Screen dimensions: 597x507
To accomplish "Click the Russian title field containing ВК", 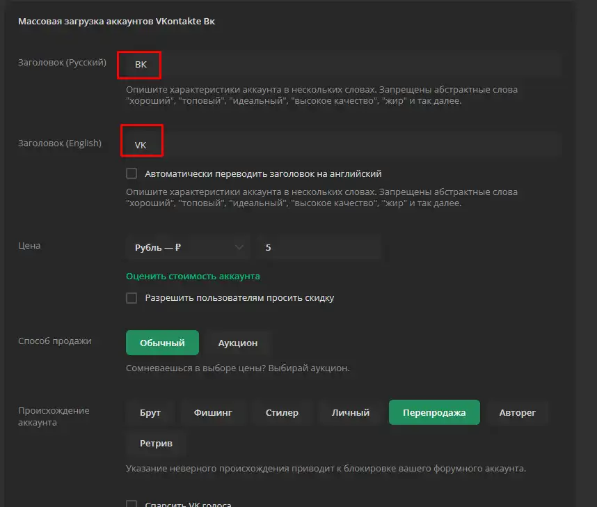I will tap(344, 65).
